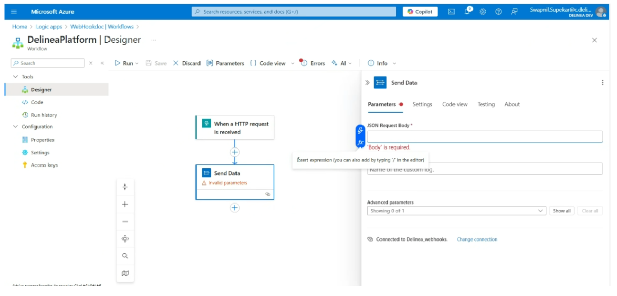
Task: Add a step below Send Data
Action: tap(234, 208)
